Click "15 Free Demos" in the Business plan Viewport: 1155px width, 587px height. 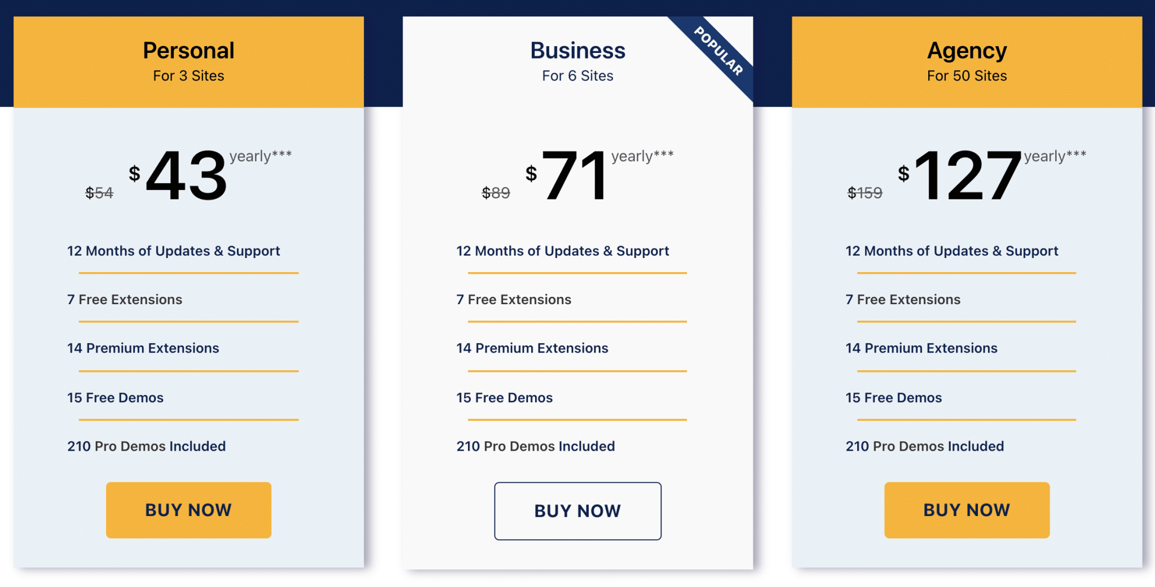[504, 398]
